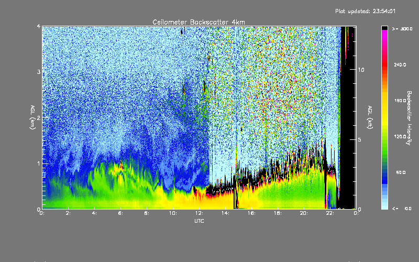Click the black no-data band after 22 UTC
This screenshot has width=419, height=262.
click(x=348, y=117)
